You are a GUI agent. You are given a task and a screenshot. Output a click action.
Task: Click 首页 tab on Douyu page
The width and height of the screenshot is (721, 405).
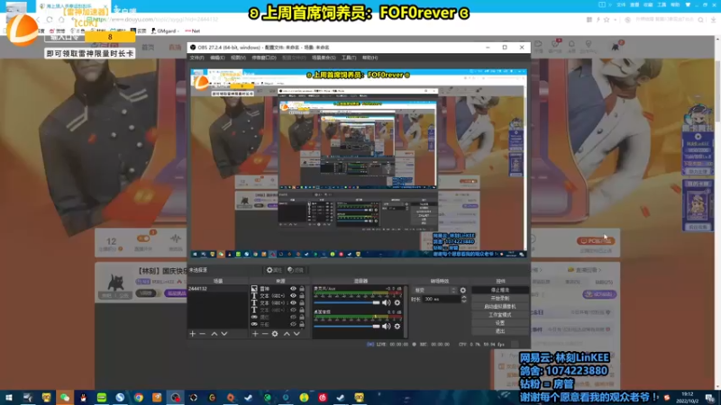tap(148, 48)
